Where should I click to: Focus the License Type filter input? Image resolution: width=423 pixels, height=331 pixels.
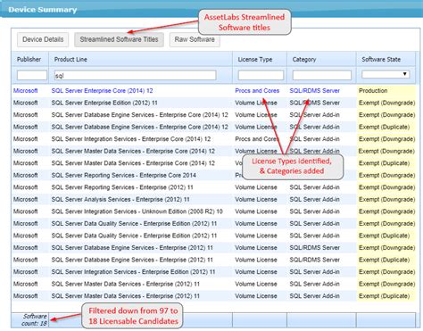pos(261,75)
